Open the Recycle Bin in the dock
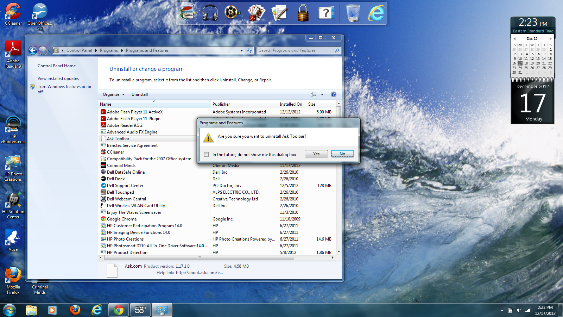The width and height of the screenshot is (563, 317). [x=353, y=13]
